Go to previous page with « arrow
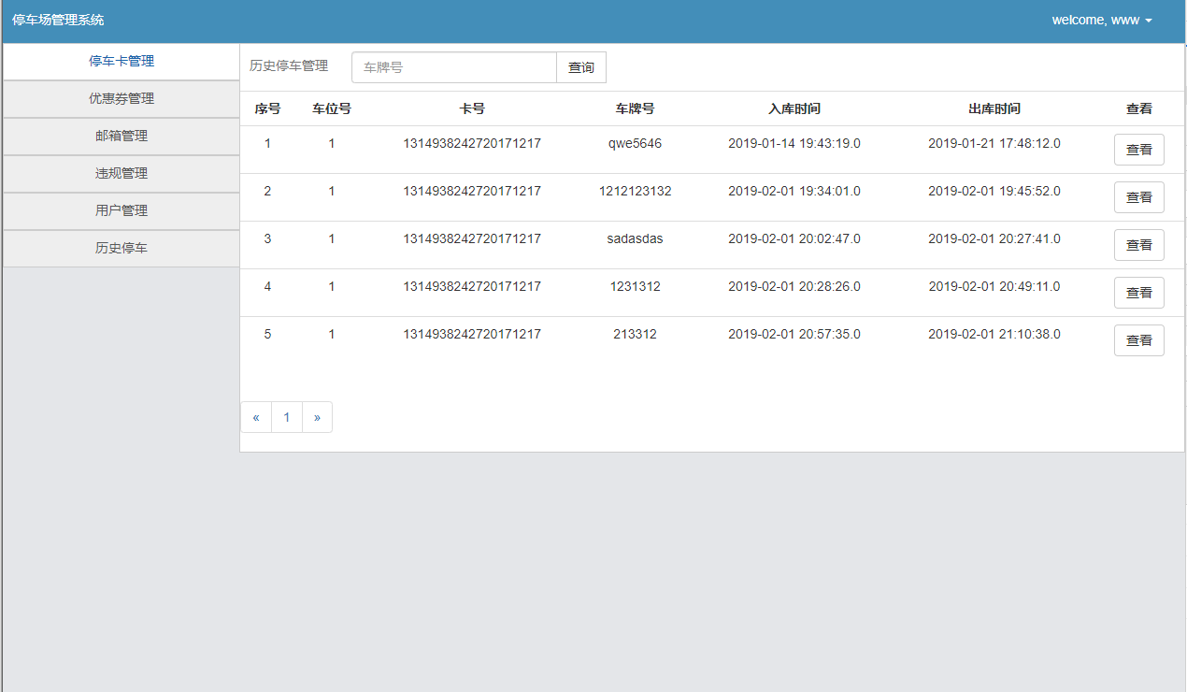Screen dimensions: 1187x692 point(256,417)
